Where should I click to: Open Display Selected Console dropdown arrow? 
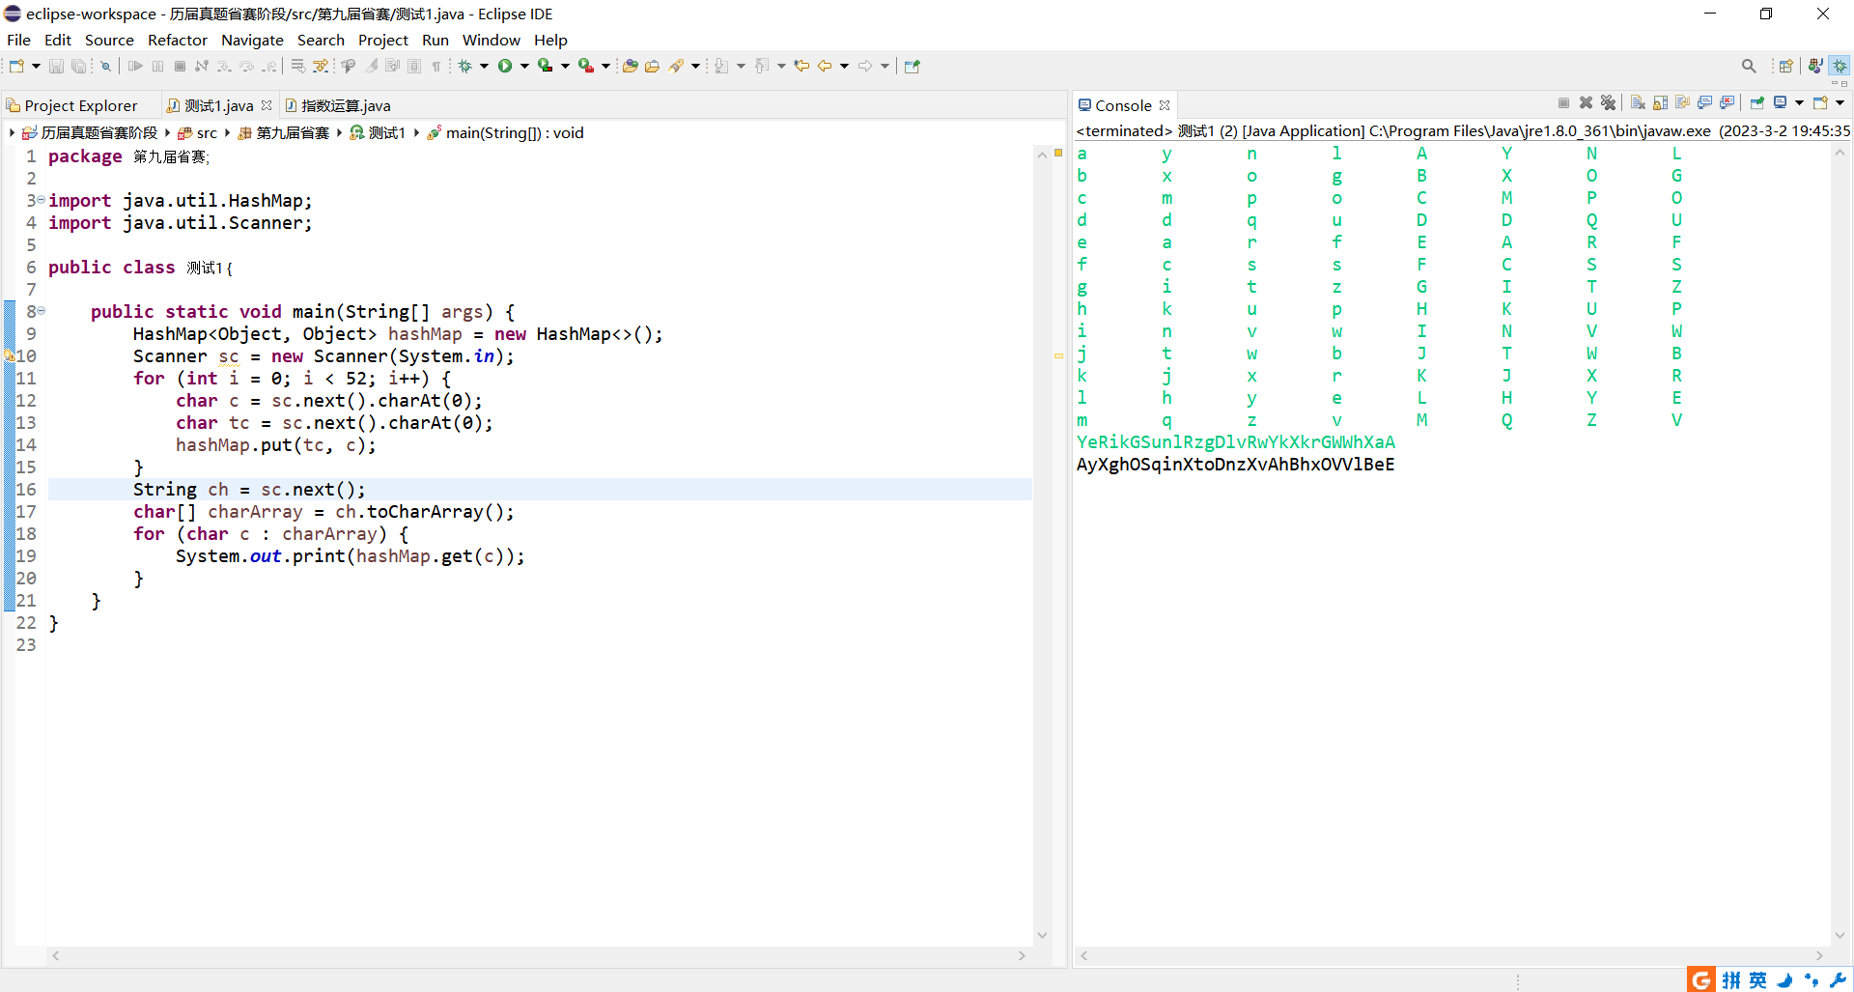1799,102
